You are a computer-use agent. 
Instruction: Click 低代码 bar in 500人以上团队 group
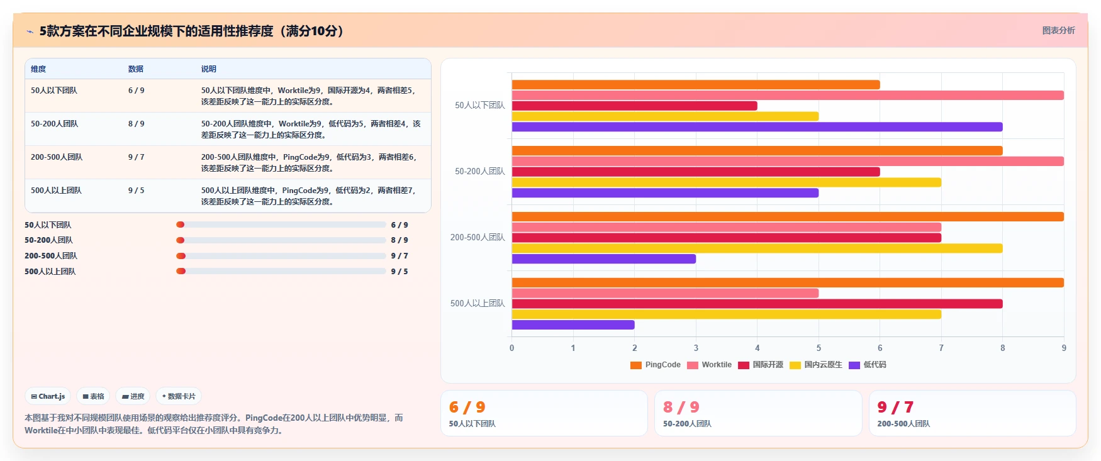click(573, 325)
